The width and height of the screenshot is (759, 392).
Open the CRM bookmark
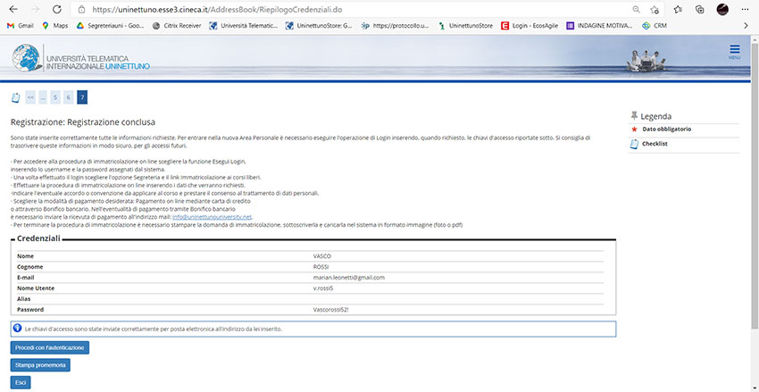655,26
